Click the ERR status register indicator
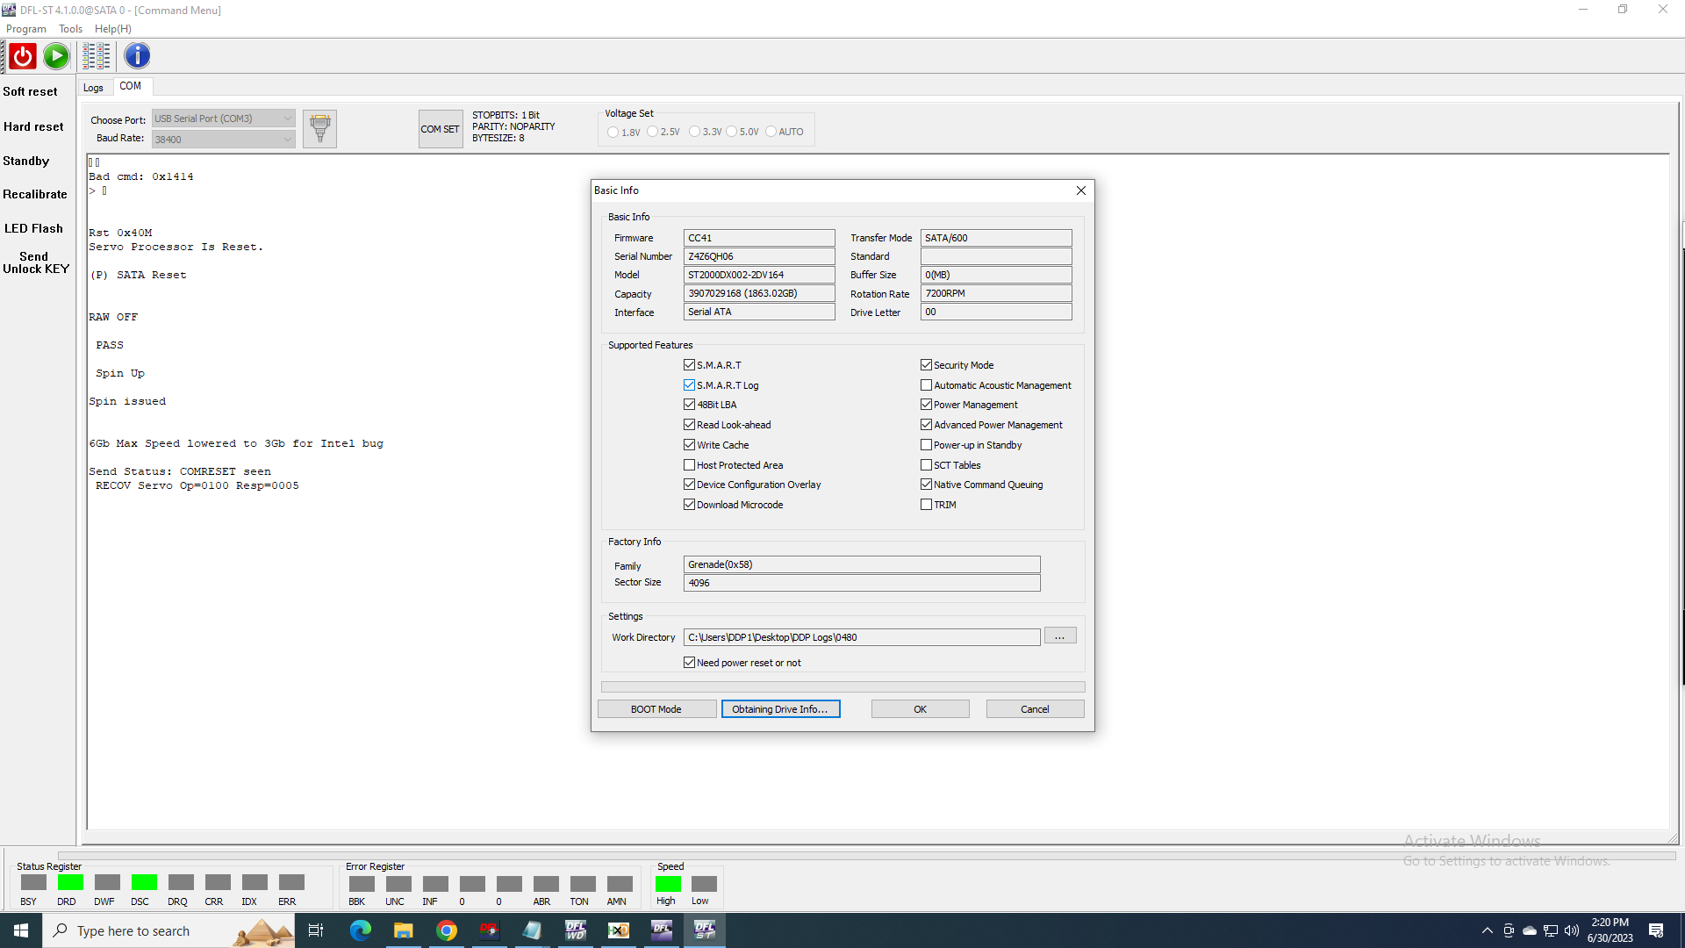The image size is (1685, 948). tap(291, 883)
